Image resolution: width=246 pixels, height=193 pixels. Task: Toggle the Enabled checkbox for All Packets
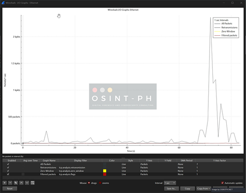(8, 164)
